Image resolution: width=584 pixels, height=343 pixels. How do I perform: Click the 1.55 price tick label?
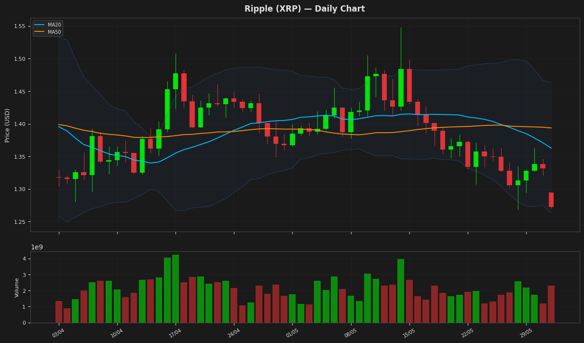pyautogui.click(x=21, y=26)
